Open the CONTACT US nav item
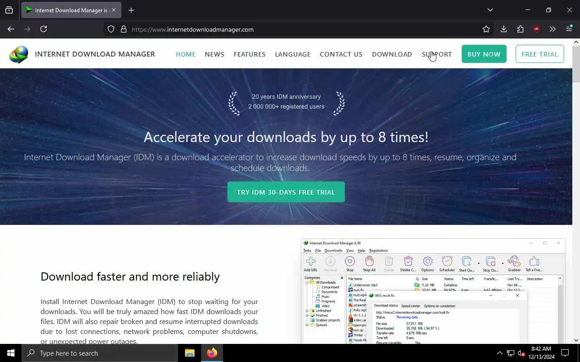580x362 pixels. (341, 54)
